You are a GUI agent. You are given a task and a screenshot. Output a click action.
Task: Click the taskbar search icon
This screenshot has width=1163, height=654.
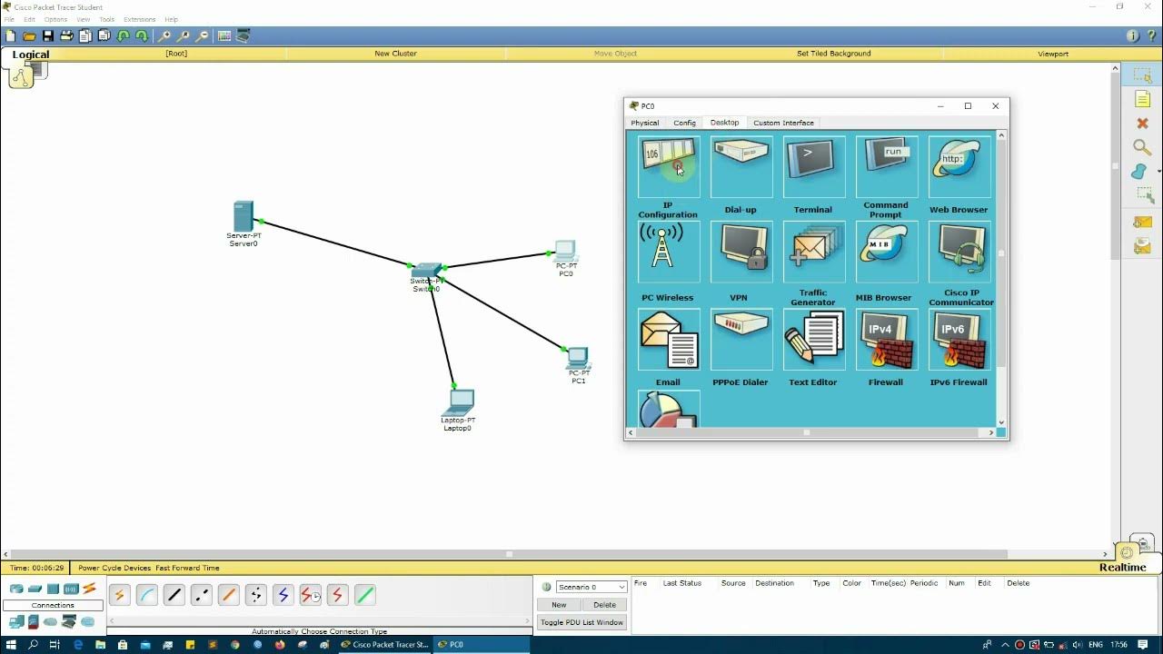click(33, 645)
